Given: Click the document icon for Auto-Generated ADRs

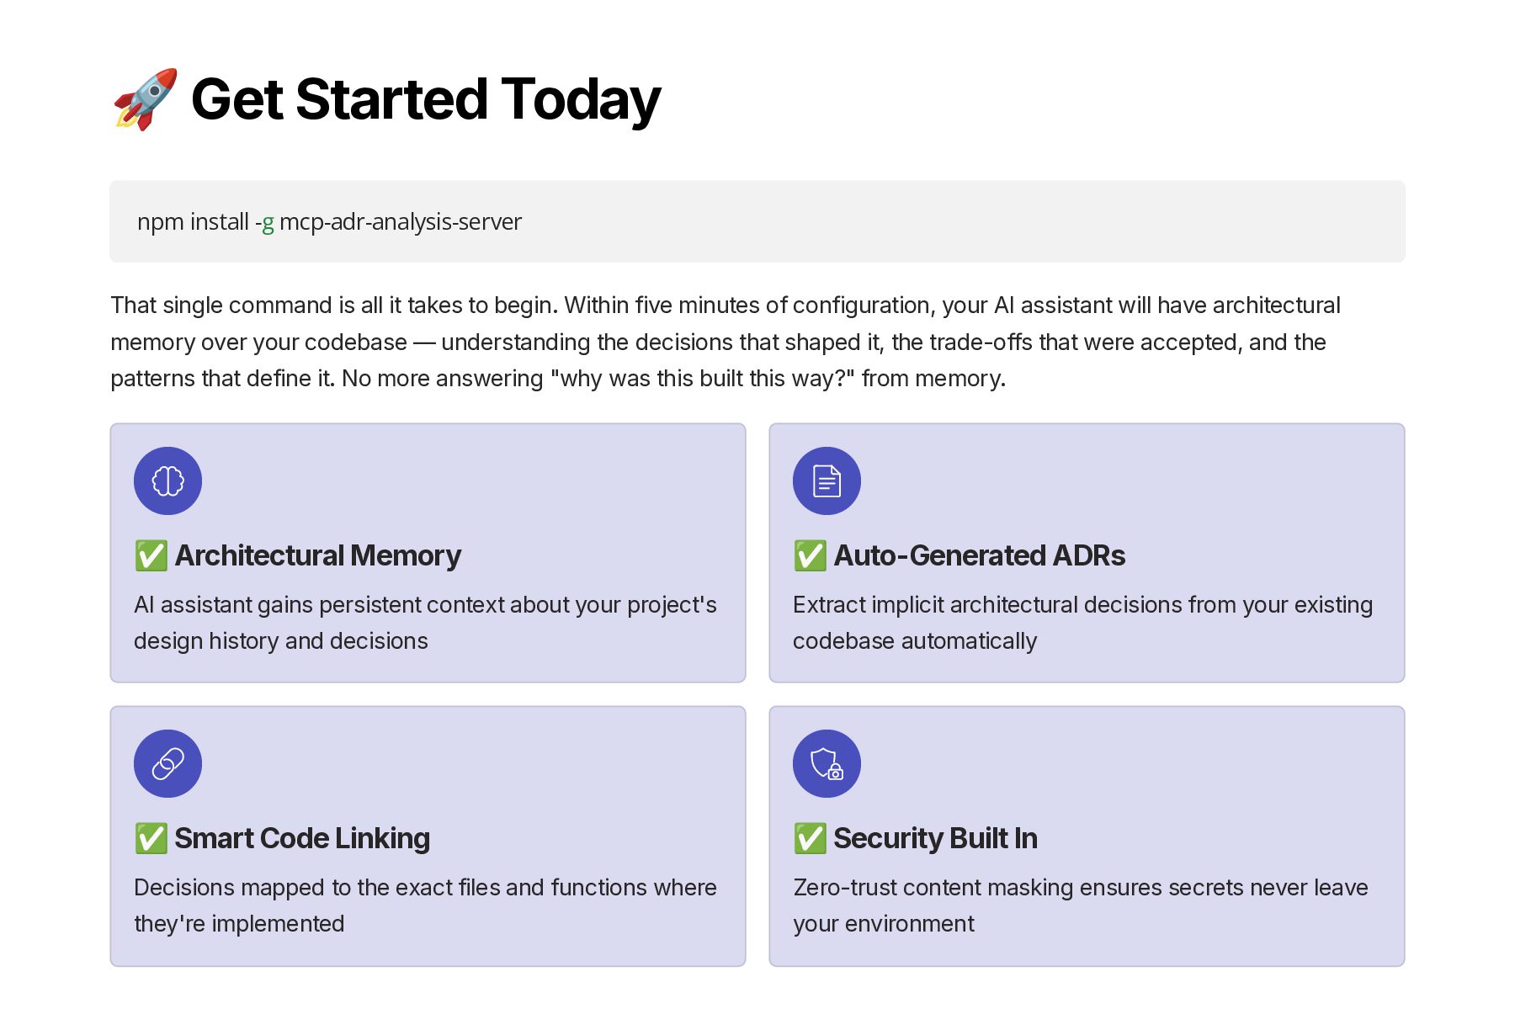Looking at the screenshot, I should pos(827,480).
